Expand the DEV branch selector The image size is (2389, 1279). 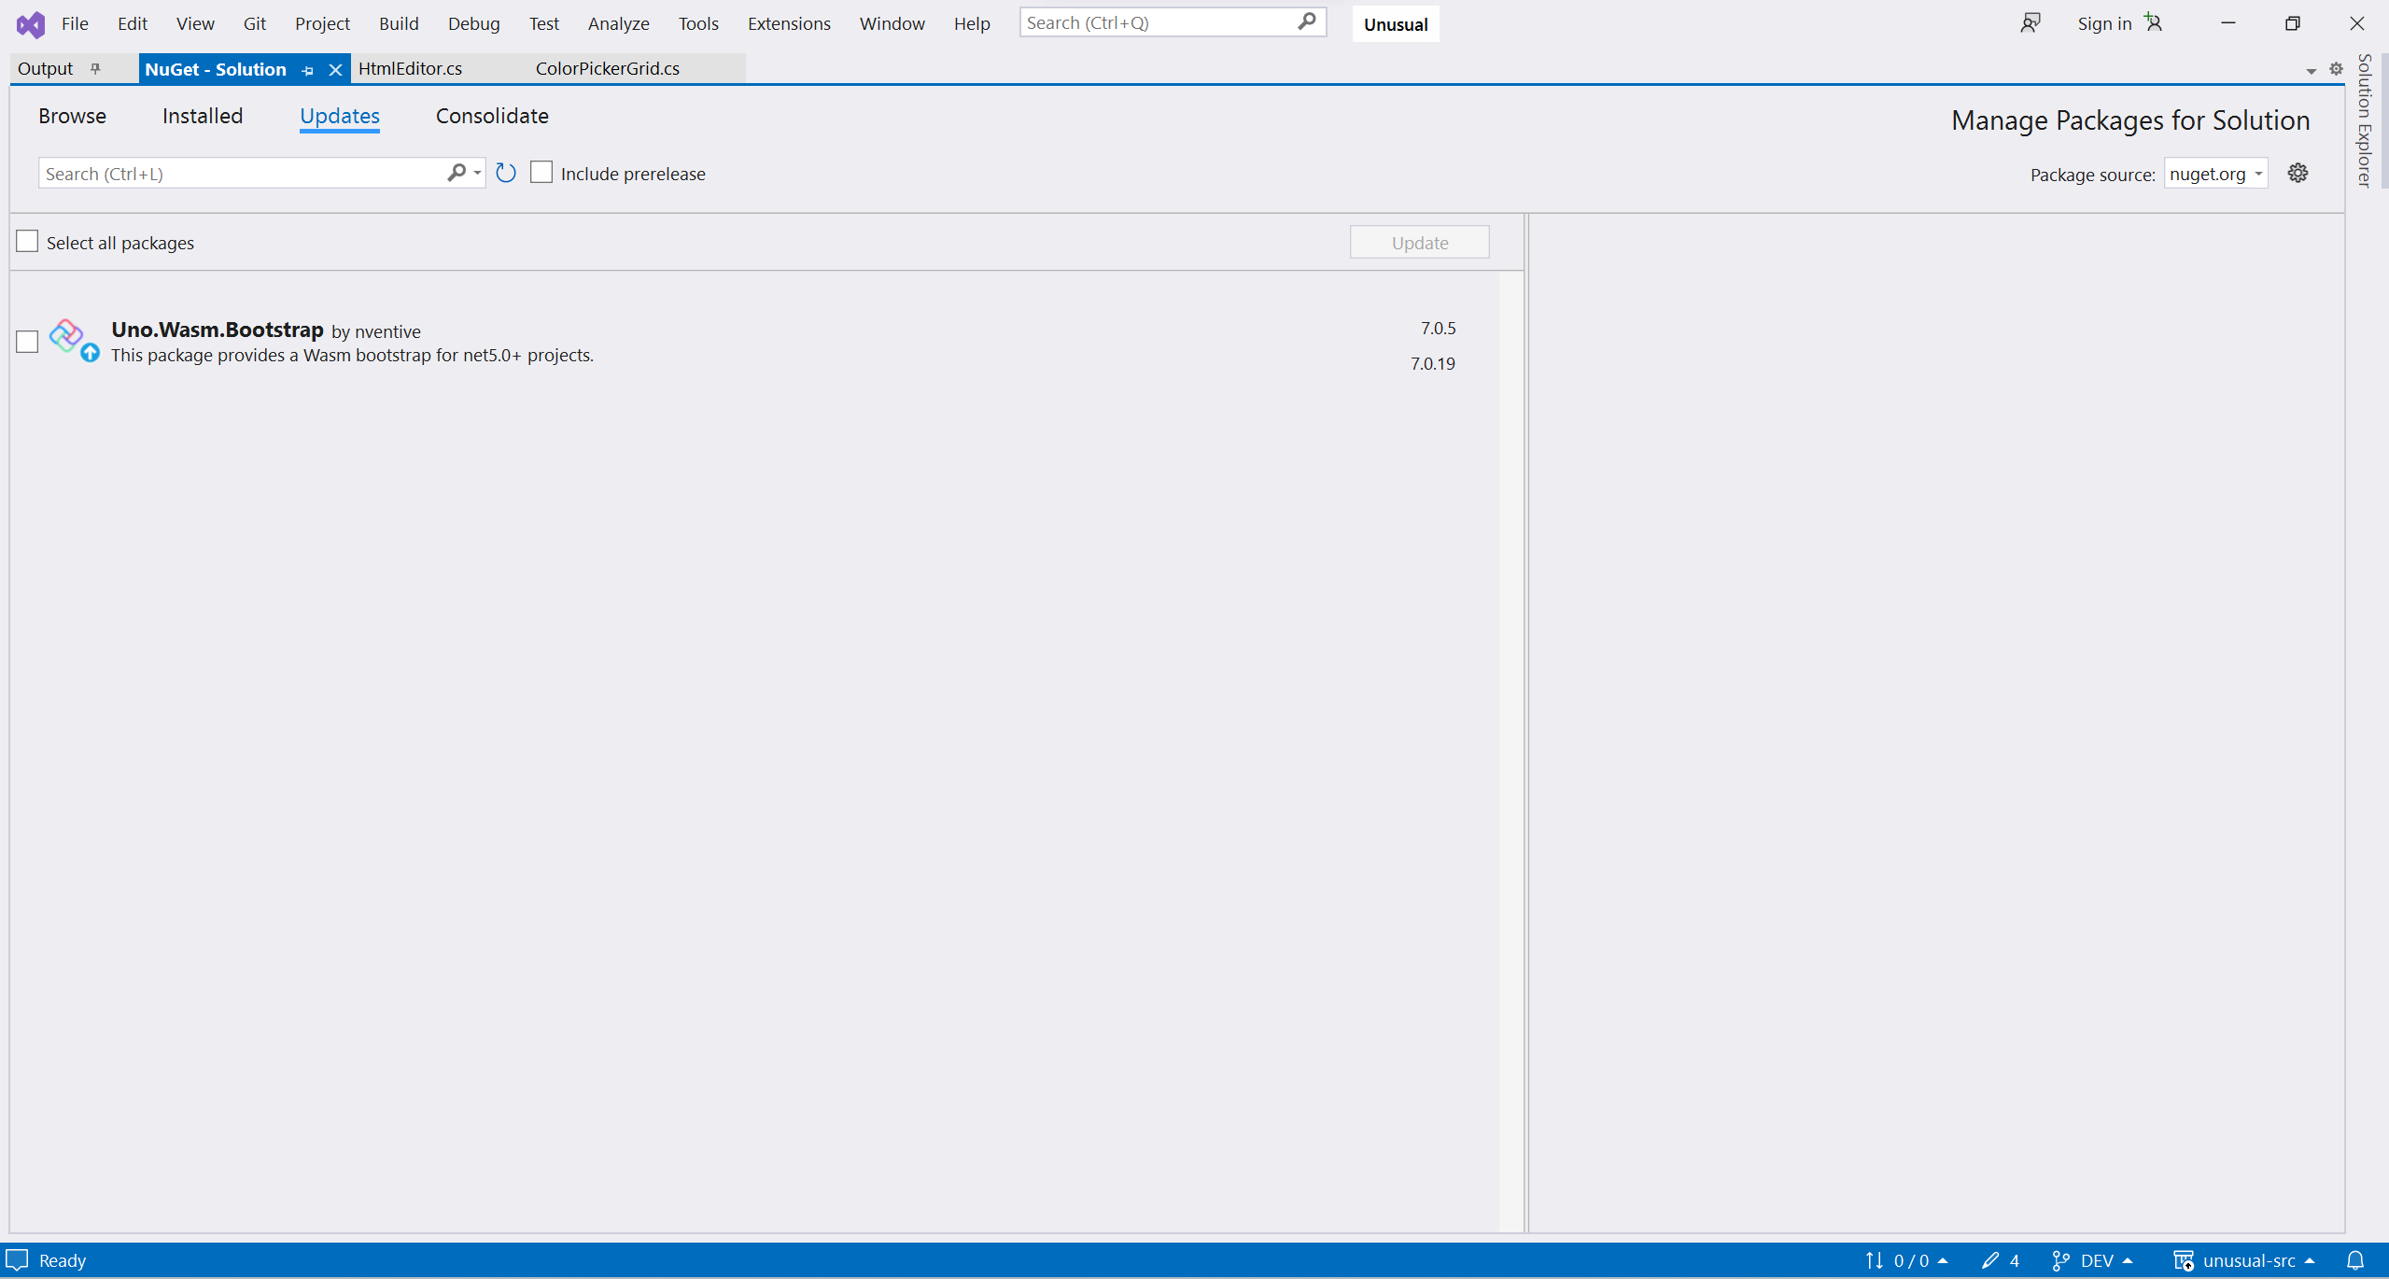pyautogui.click(x=2096, y=1260)
